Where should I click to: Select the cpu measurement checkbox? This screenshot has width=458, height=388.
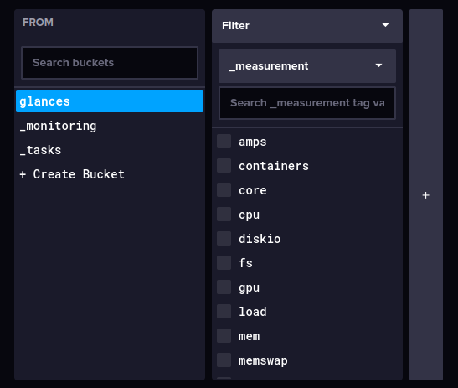224,215
